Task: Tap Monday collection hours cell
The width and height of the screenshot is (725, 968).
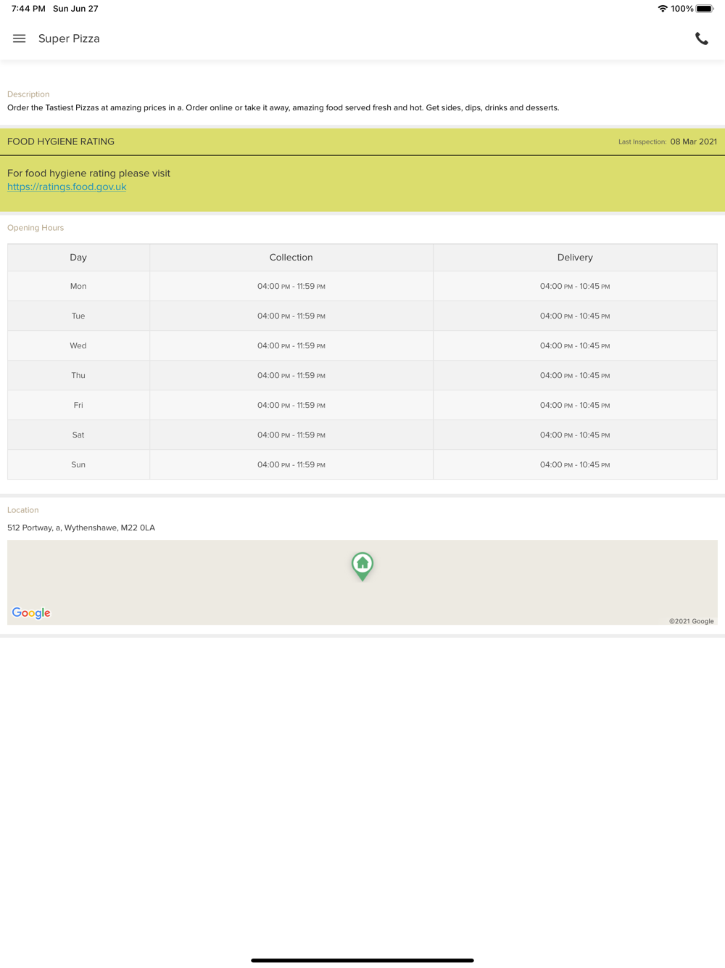Action: [x=291, y=286]
